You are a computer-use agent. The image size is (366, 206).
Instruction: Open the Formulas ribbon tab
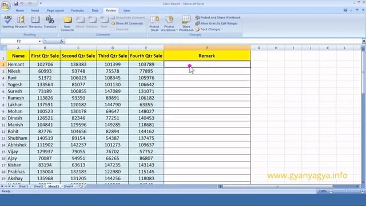78,10
